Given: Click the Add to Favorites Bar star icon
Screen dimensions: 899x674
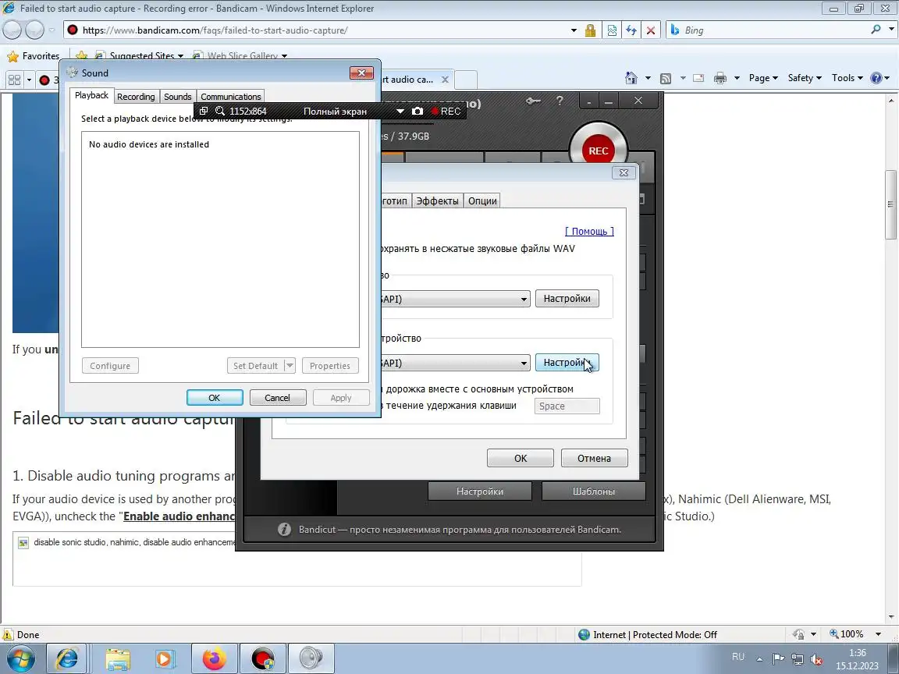Looking at the screenshot, I should click(x=82, y=55).
